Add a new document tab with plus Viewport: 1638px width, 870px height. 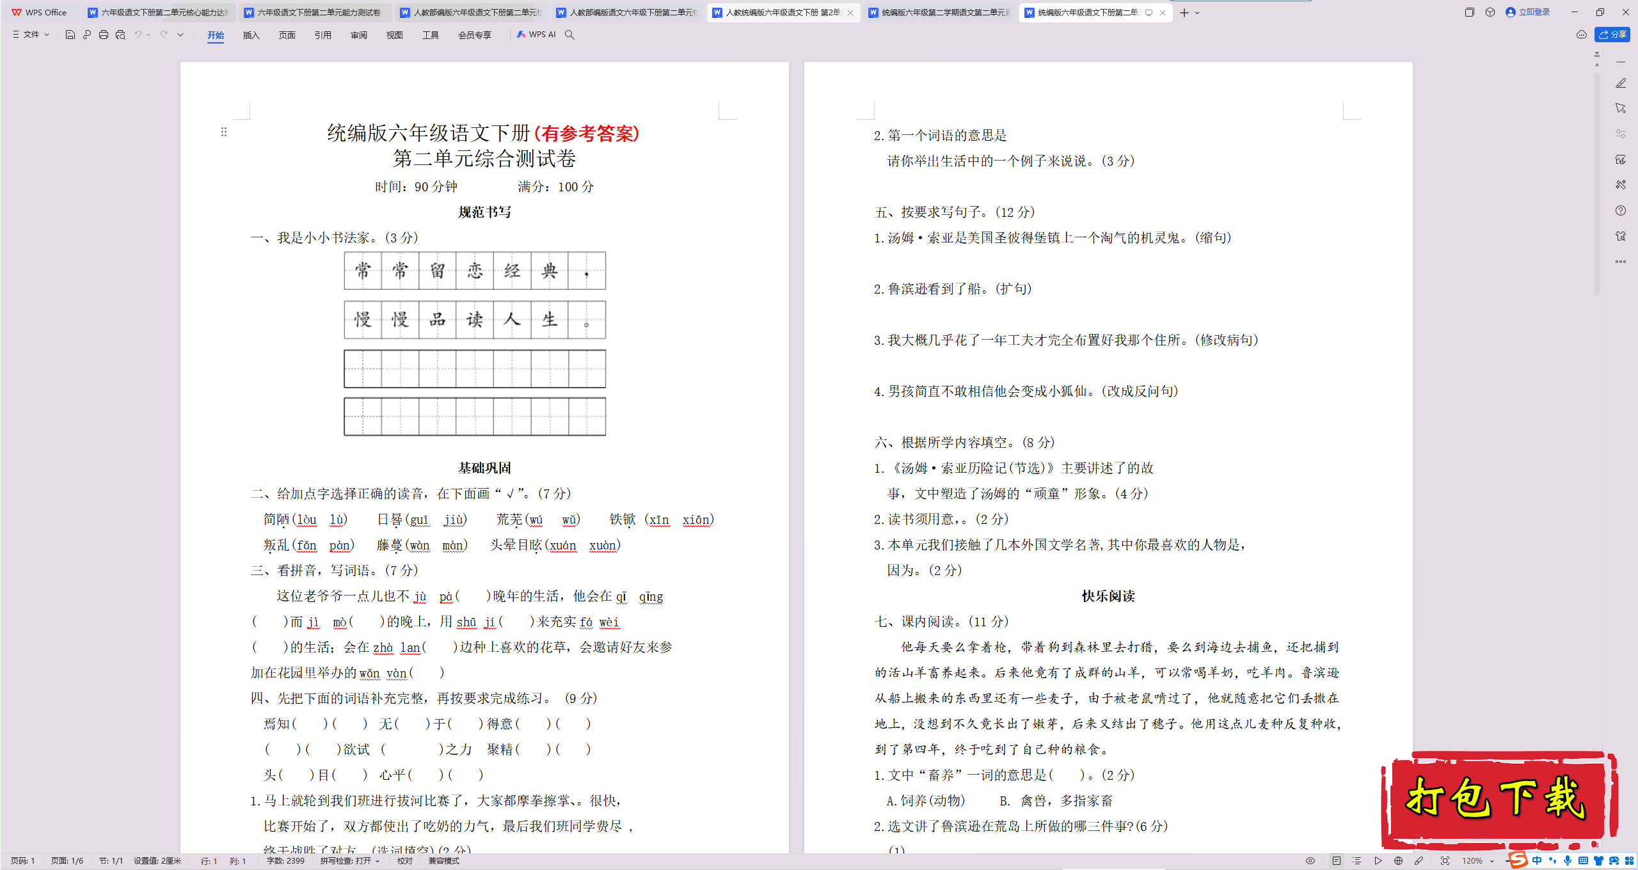[x=1184, y=13]
